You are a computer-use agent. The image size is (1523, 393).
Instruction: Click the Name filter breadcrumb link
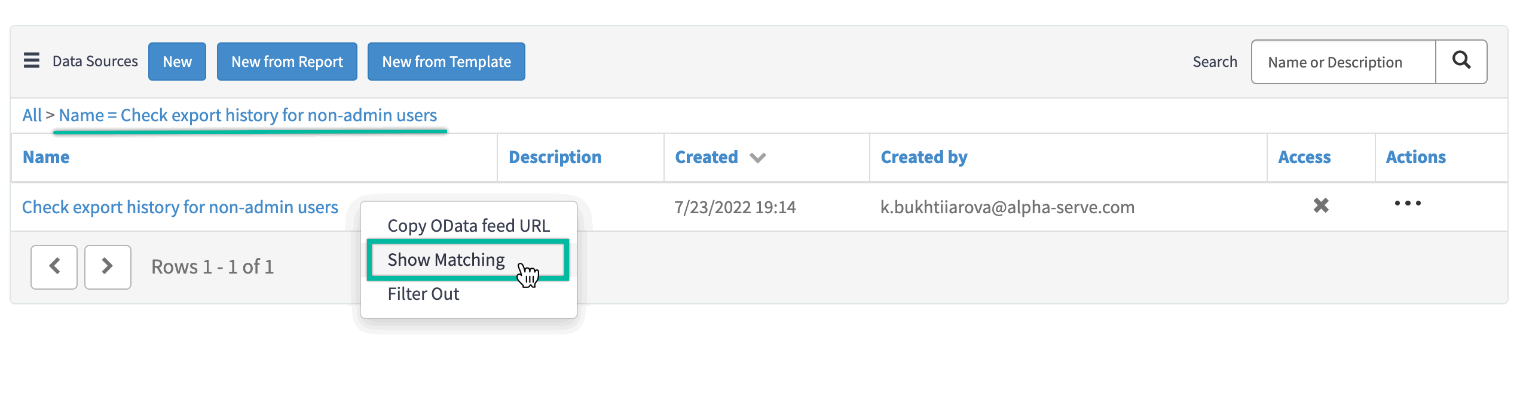(x=247, y=115)
